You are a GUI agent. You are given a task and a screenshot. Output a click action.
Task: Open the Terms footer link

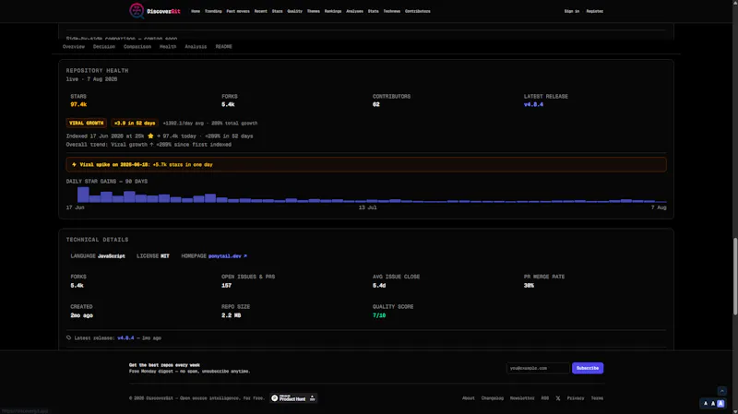tap(597, 398)
